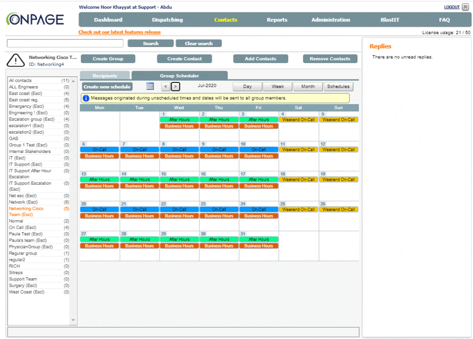The height and width of the screenshot is (339, 473).
Task: Open the Reports menu
Action: pos(277,20)
